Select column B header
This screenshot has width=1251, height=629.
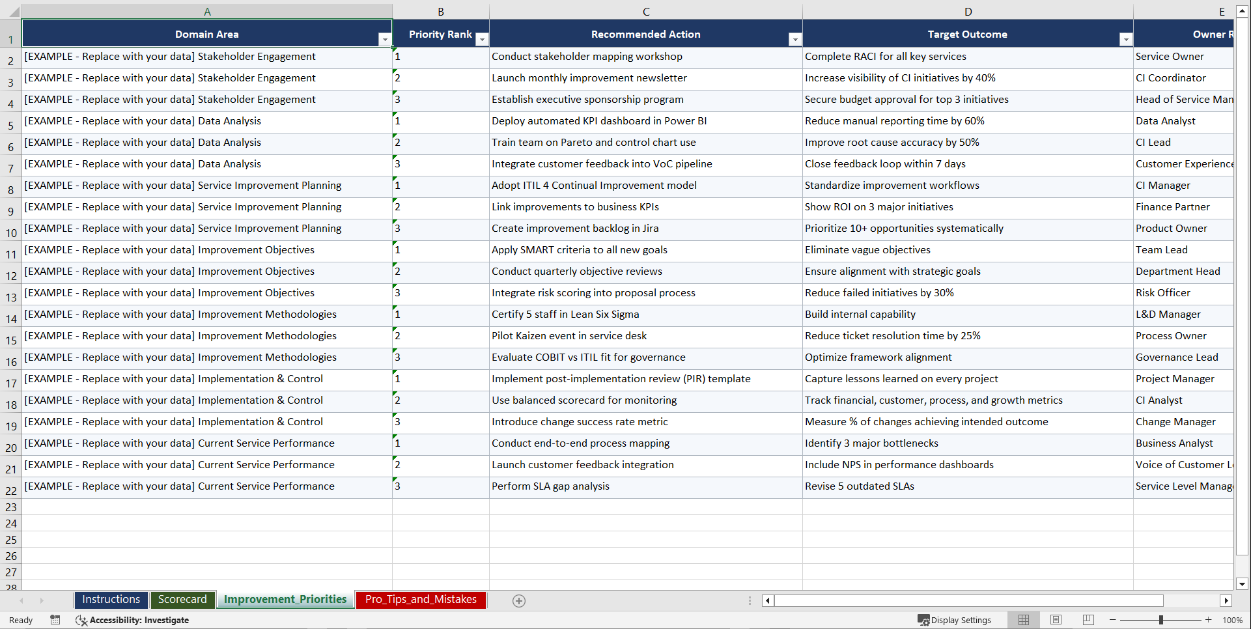pos(441,11)
